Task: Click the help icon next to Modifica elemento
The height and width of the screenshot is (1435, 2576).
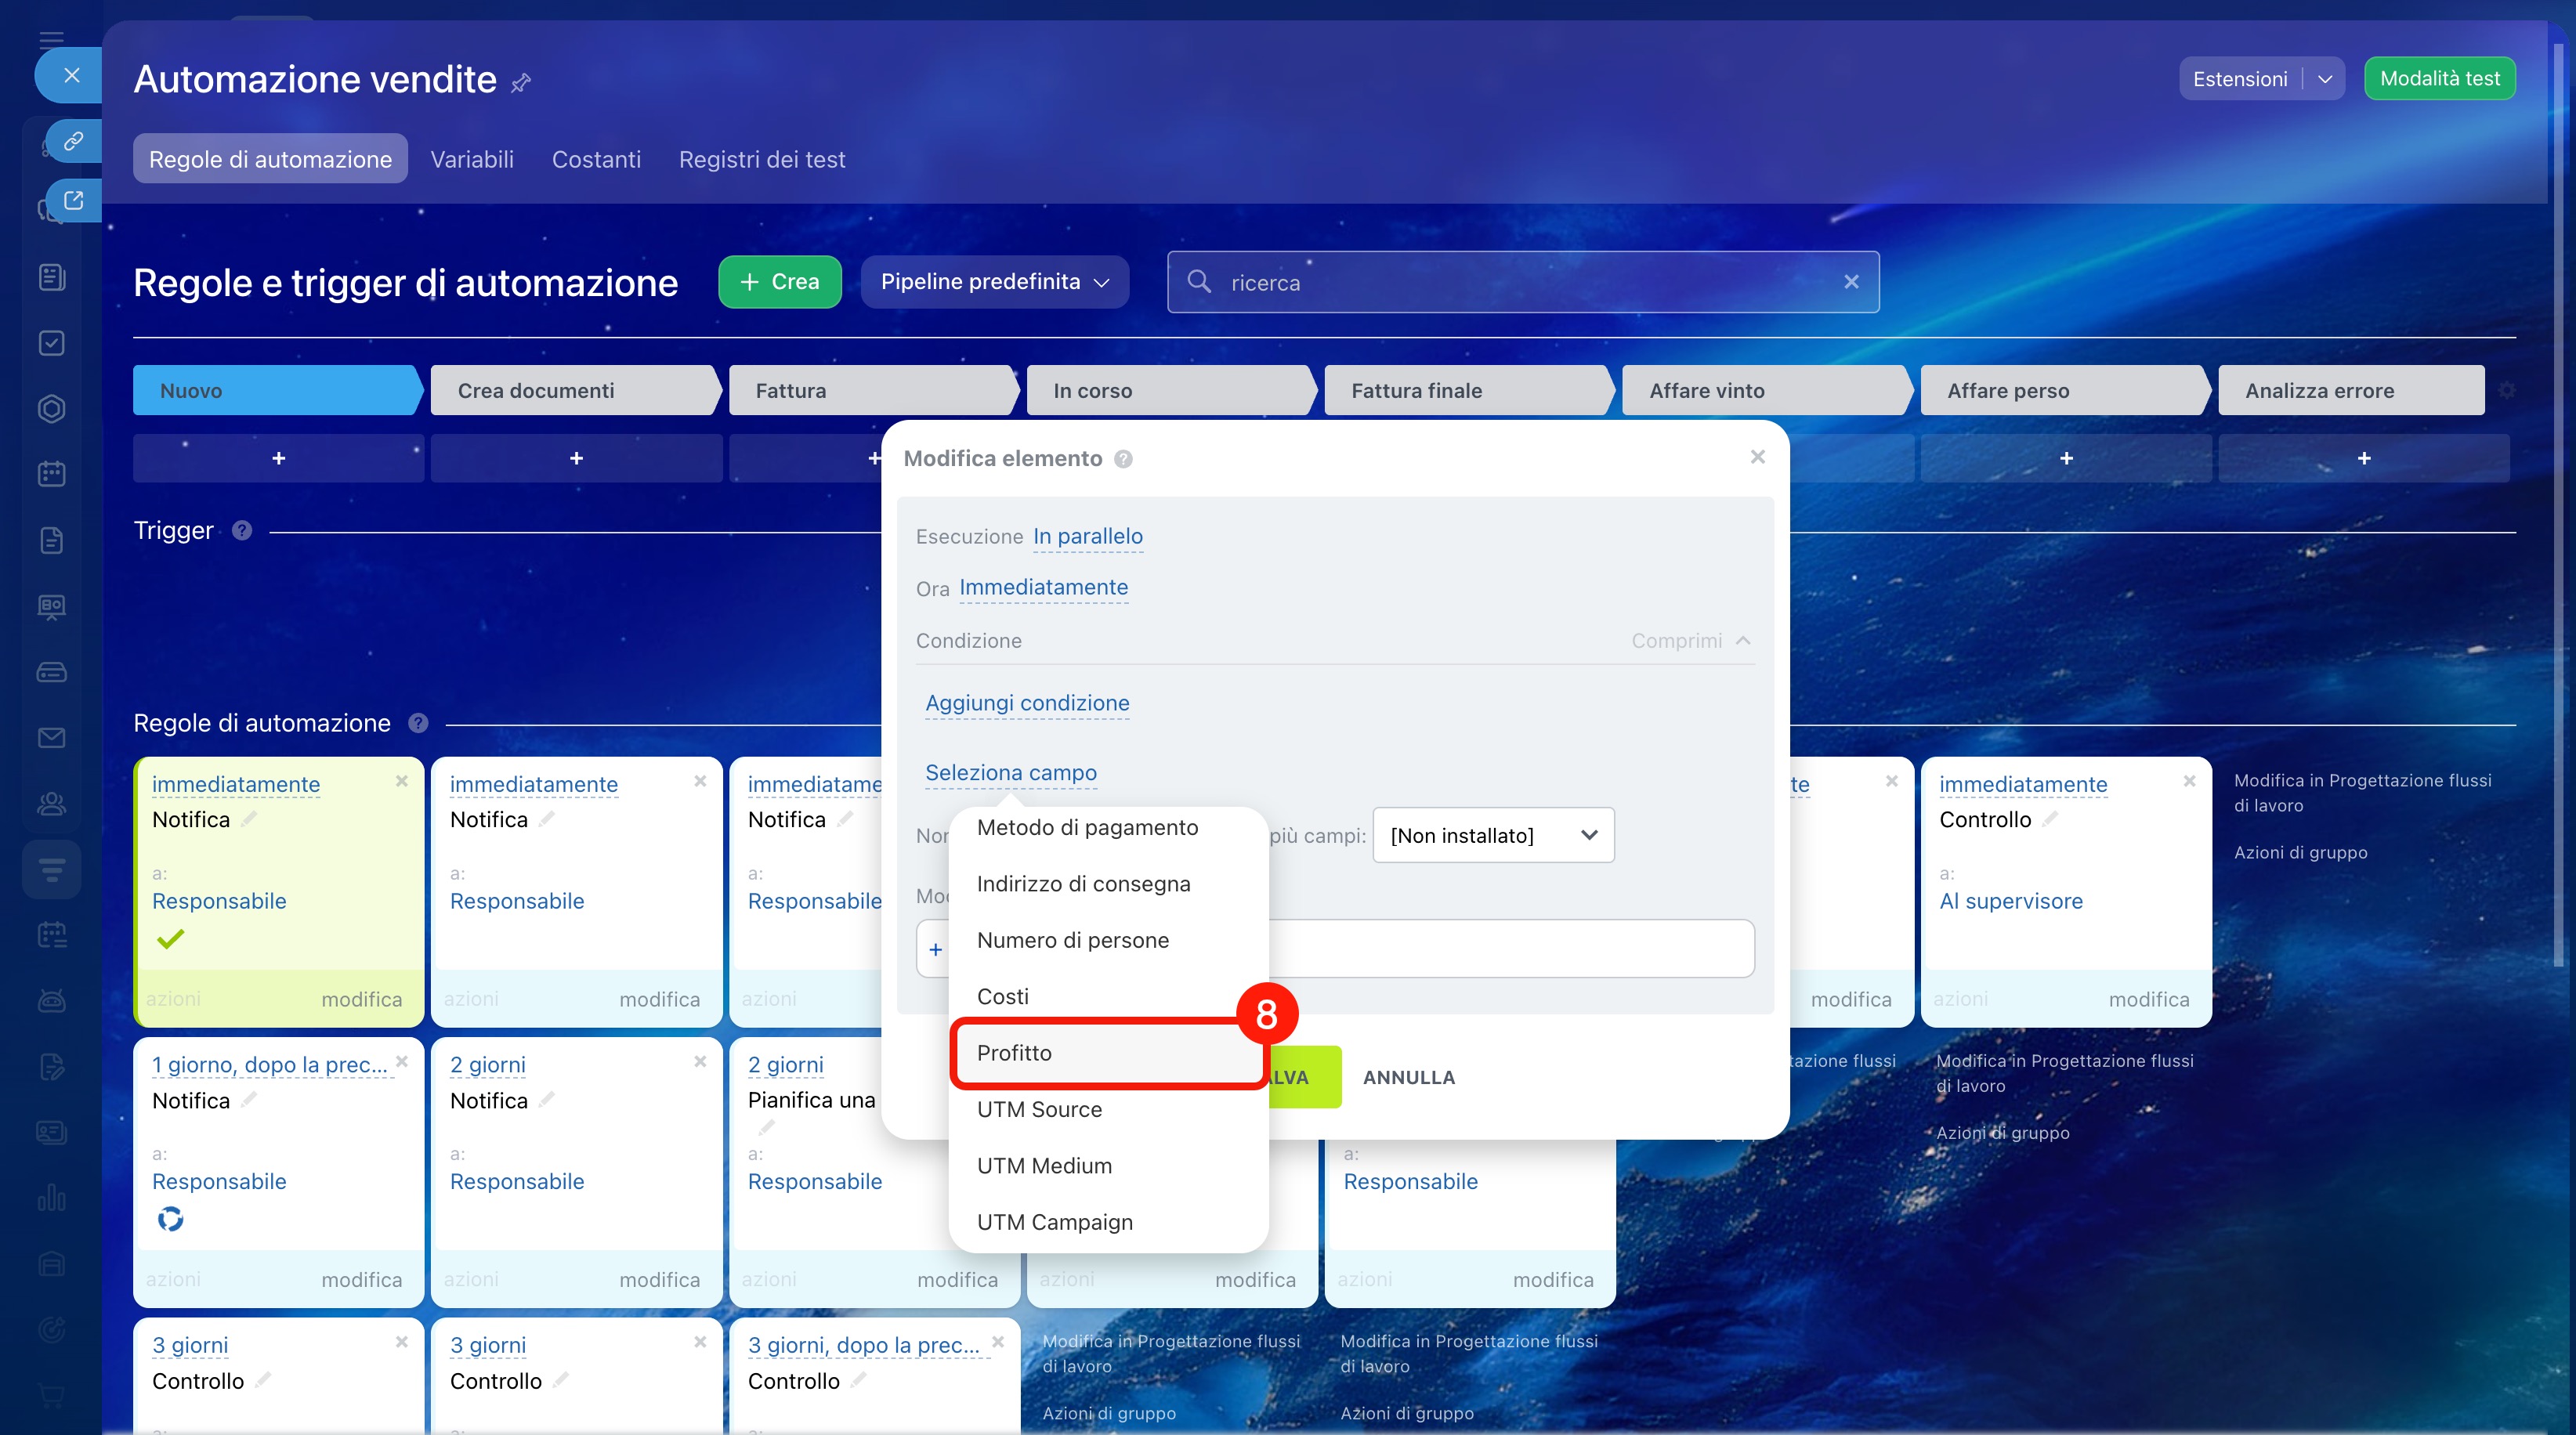Action: [x=1123, y=459]
